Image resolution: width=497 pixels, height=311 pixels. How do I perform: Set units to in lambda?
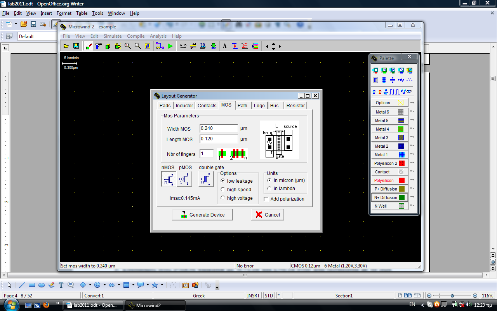pos(281,189)
